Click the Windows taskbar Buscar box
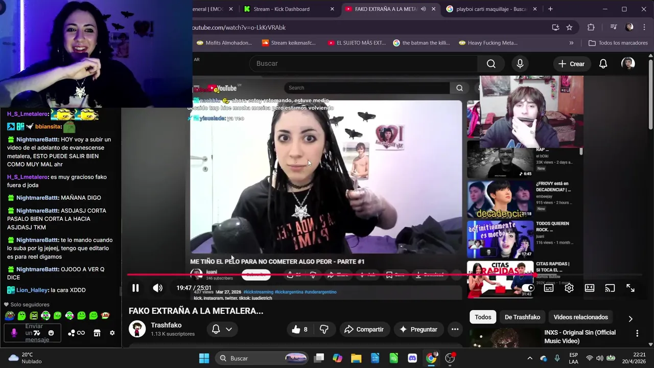Image resolution: width=654 pixels, height=368 pixels. (x=263, y=358)
